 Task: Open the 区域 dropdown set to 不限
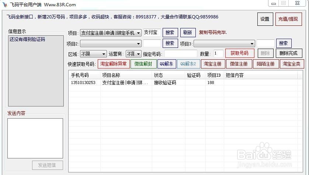click(93, 54)
